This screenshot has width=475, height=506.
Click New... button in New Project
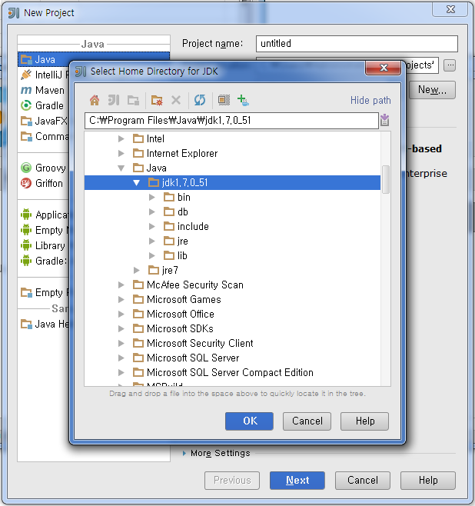click(432, 90)
